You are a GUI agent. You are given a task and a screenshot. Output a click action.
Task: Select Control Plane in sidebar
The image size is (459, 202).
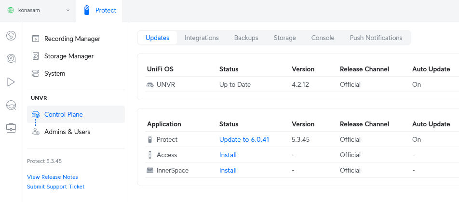76,114
